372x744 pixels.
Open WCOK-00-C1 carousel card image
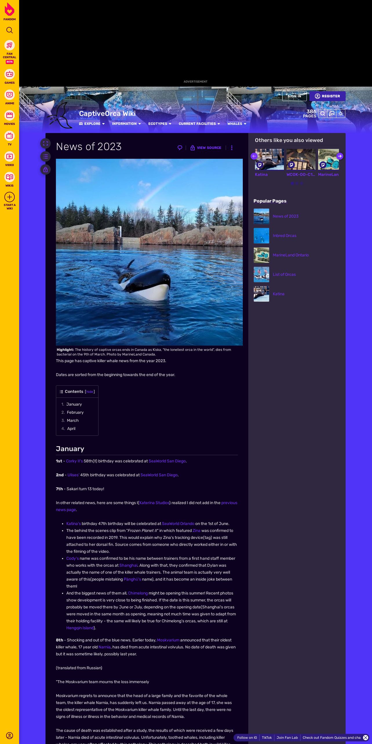click(x=301, y=159)
